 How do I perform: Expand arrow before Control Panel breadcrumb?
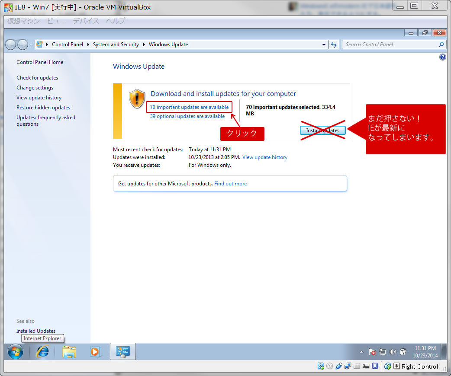point(47,45)
